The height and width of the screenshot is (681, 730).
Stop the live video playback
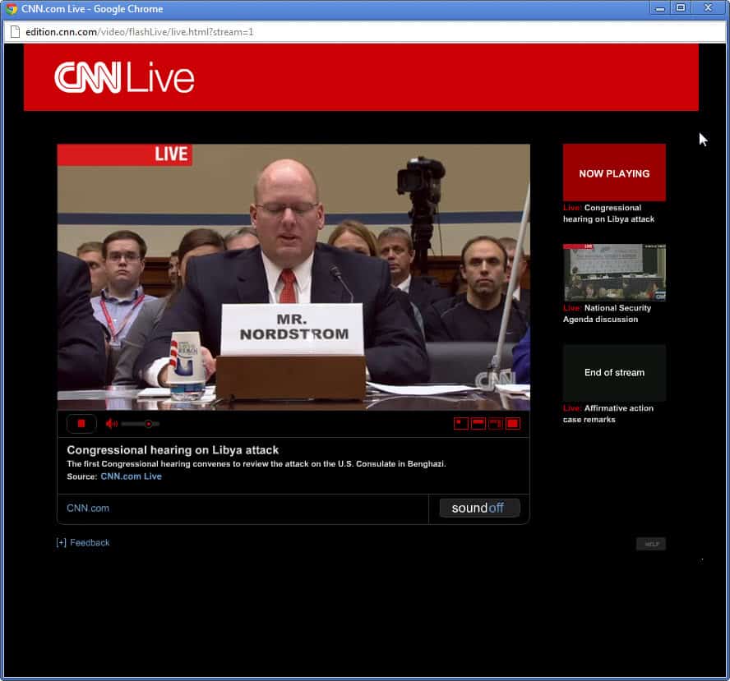coord(81,423)
